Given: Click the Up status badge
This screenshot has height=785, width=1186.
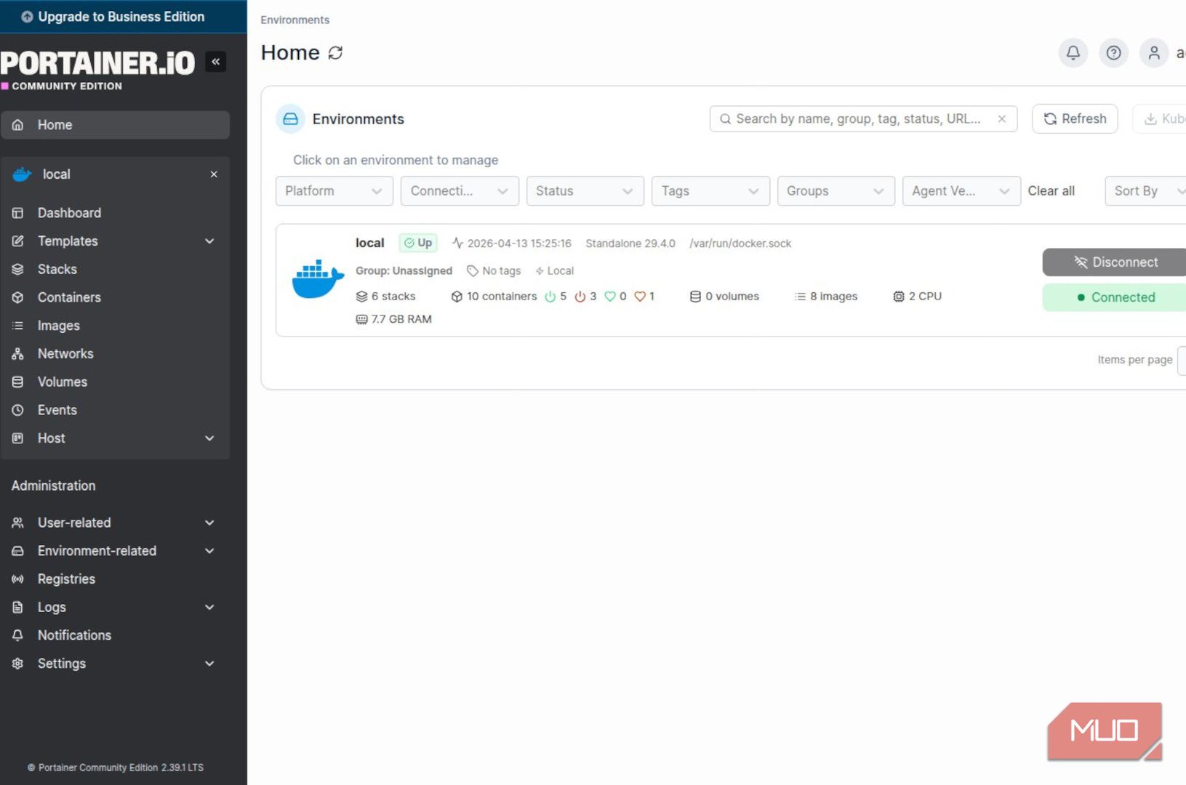Looking at the screenshot, I should (418, 243).
